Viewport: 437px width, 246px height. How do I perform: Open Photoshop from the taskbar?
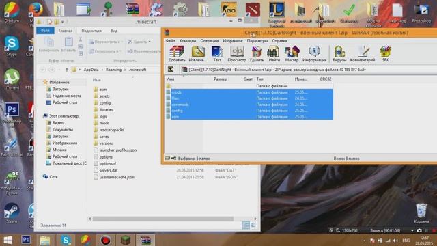(26, 240)
